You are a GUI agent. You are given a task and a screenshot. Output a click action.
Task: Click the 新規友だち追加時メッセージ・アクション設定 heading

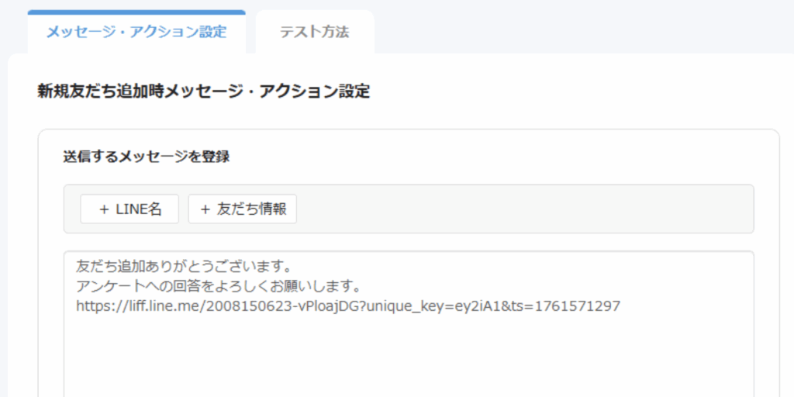pyautogui.click(x=204, y=92)
